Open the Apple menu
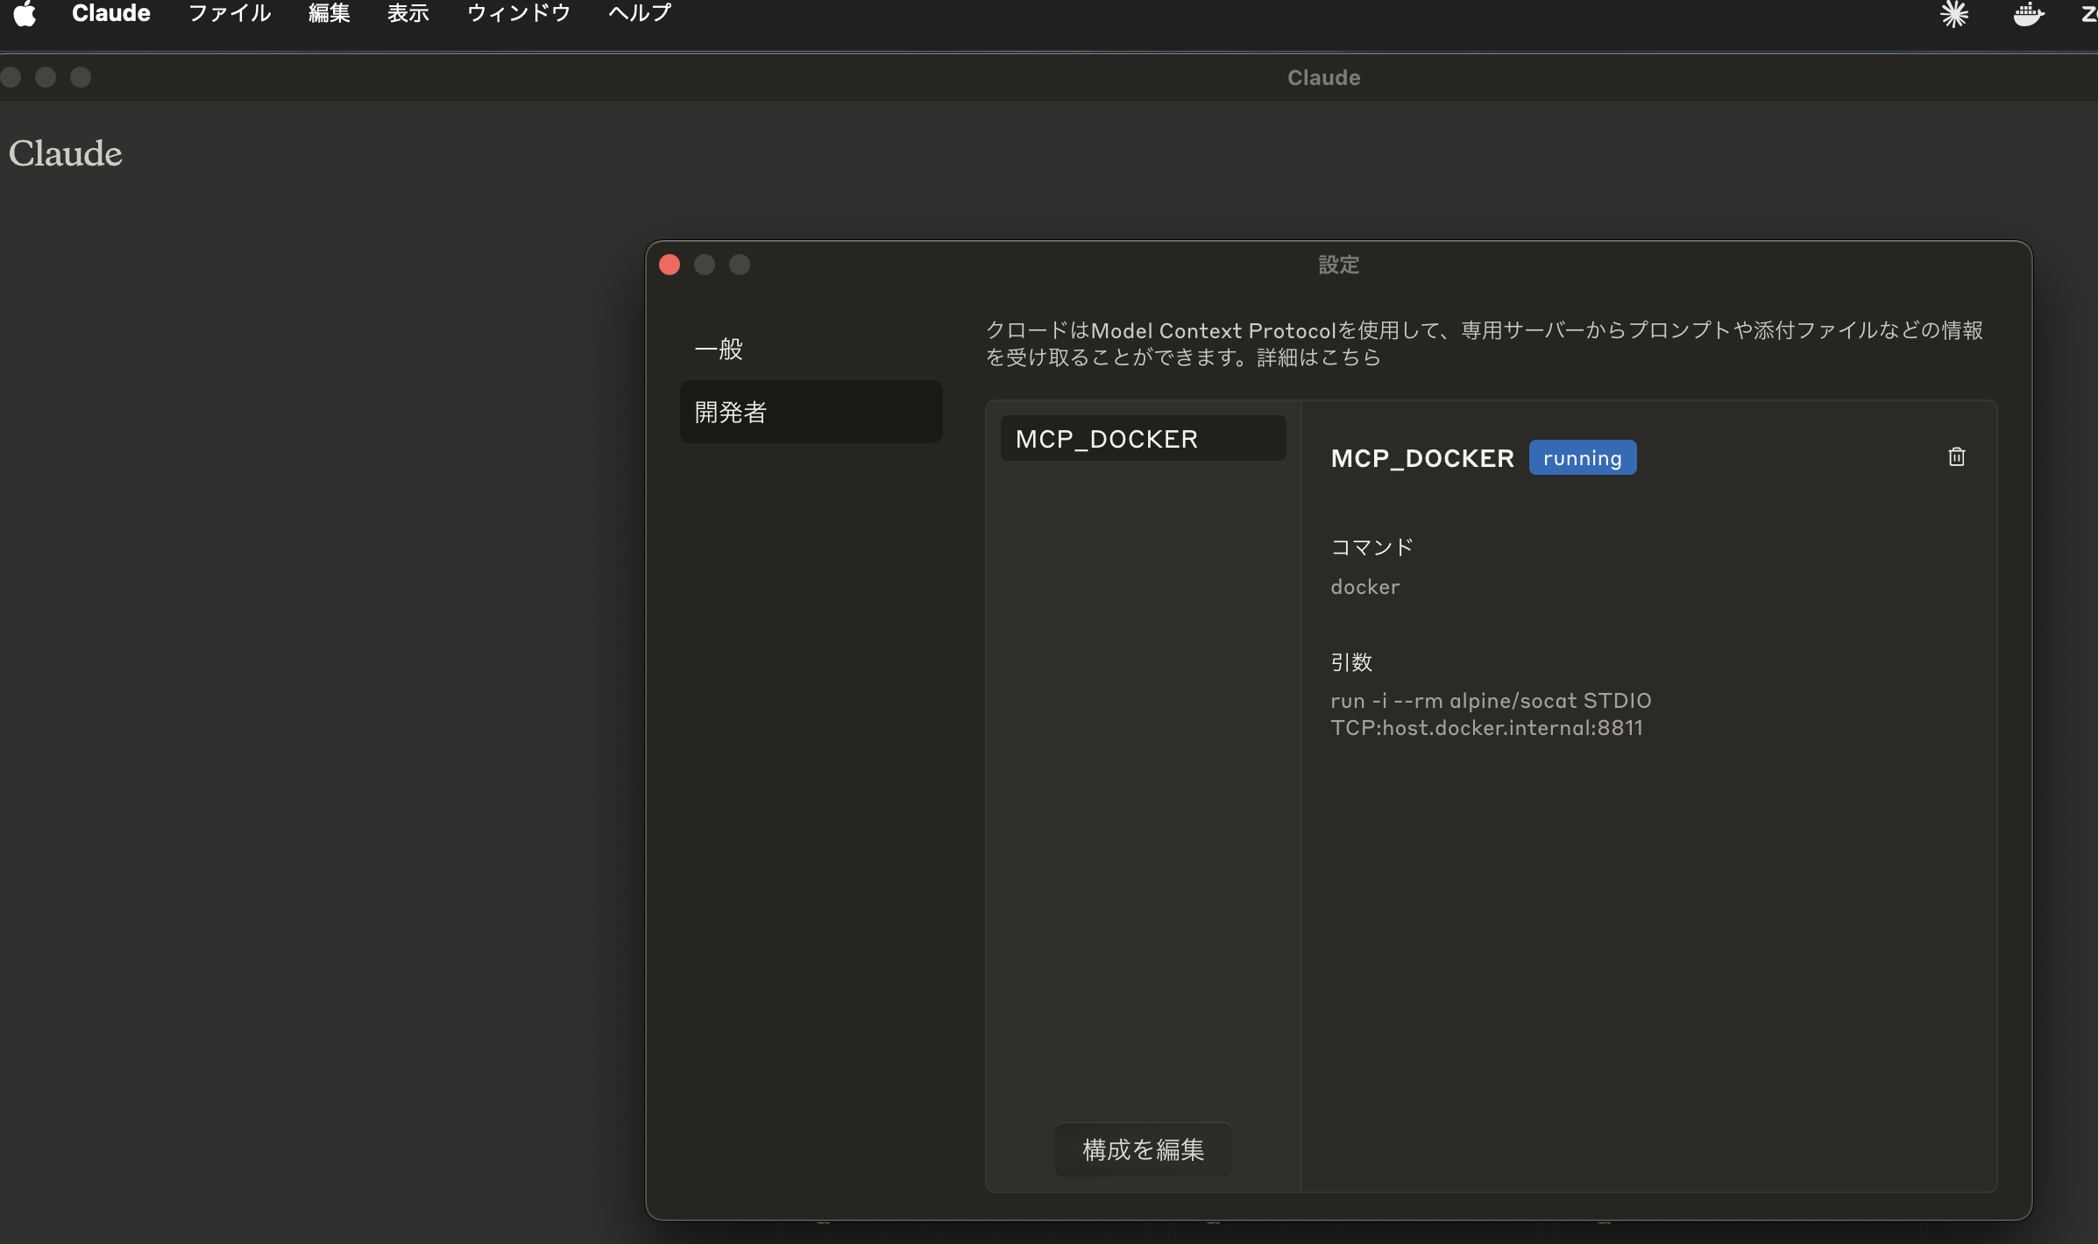 25,13
